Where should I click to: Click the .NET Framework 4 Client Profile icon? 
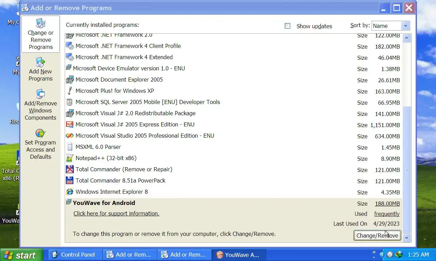69,46
